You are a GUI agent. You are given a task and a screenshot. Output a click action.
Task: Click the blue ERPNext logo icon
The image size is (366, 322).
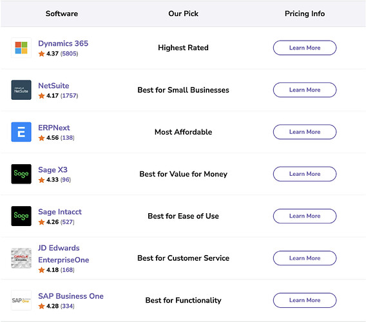pyautogui.click(x=21, y=132)
